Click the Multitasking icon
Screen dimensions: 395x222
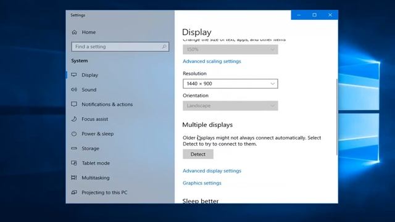(x=74, y=178)
